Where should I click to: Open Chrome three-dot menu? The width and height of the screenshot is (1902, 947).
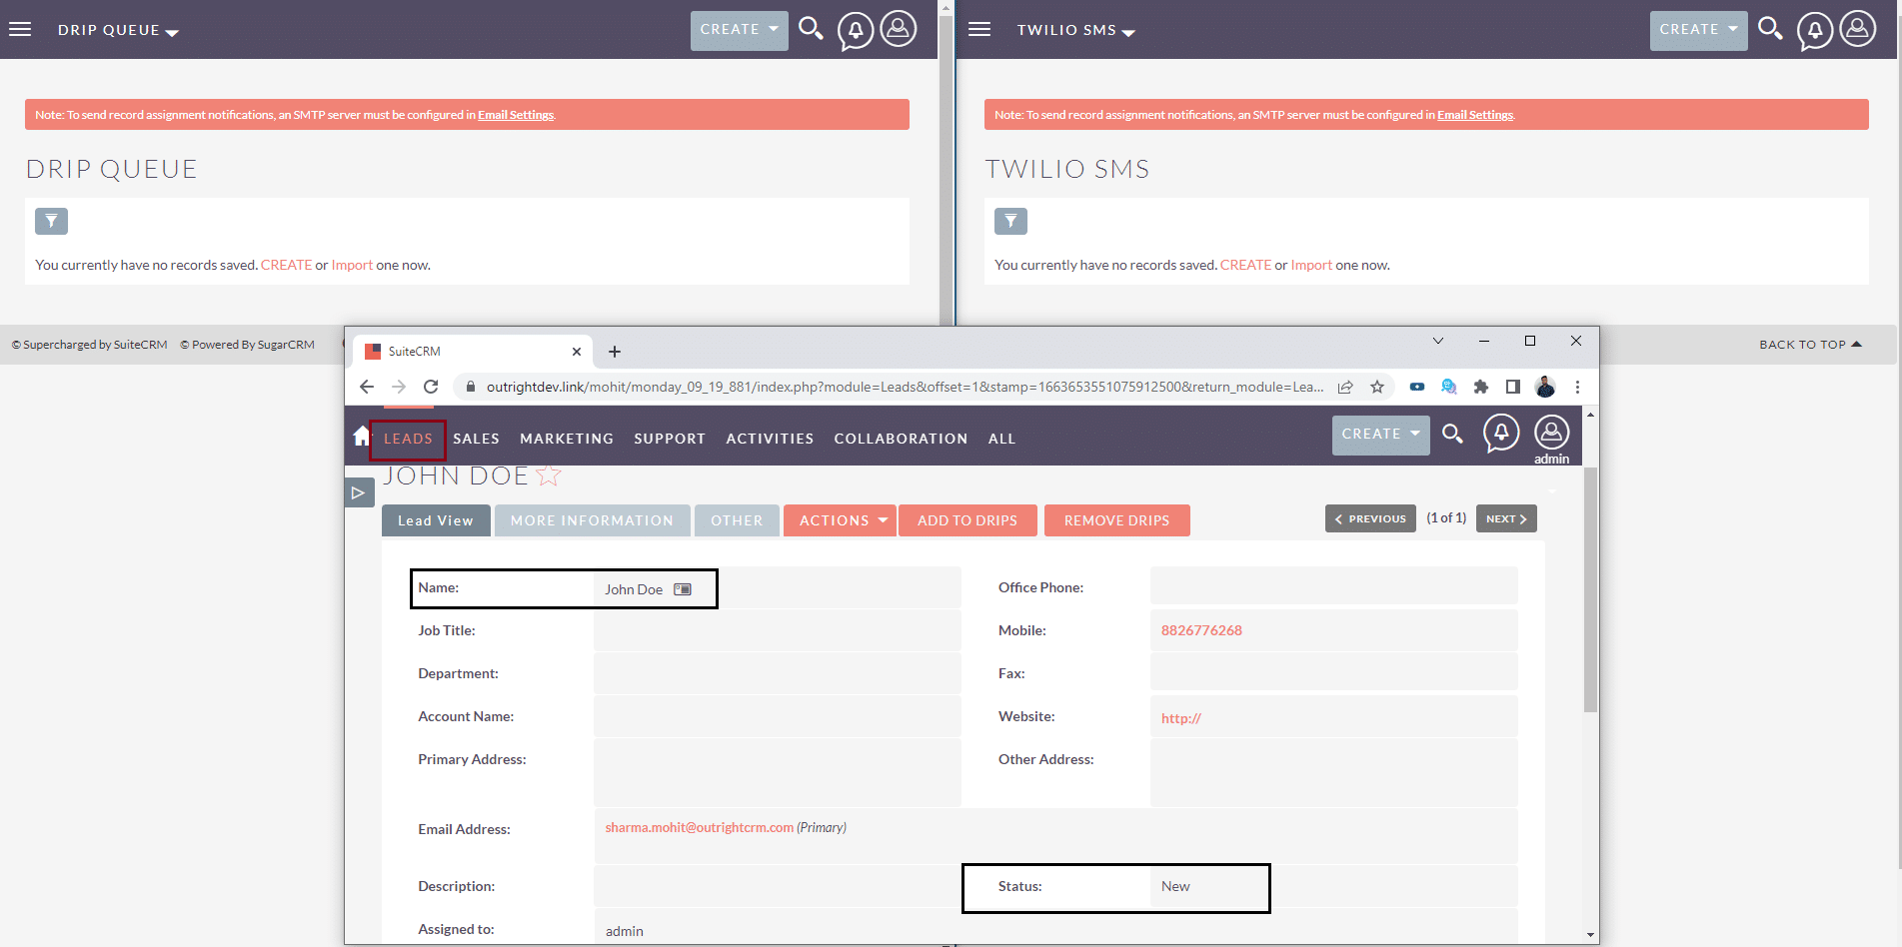1577,387
